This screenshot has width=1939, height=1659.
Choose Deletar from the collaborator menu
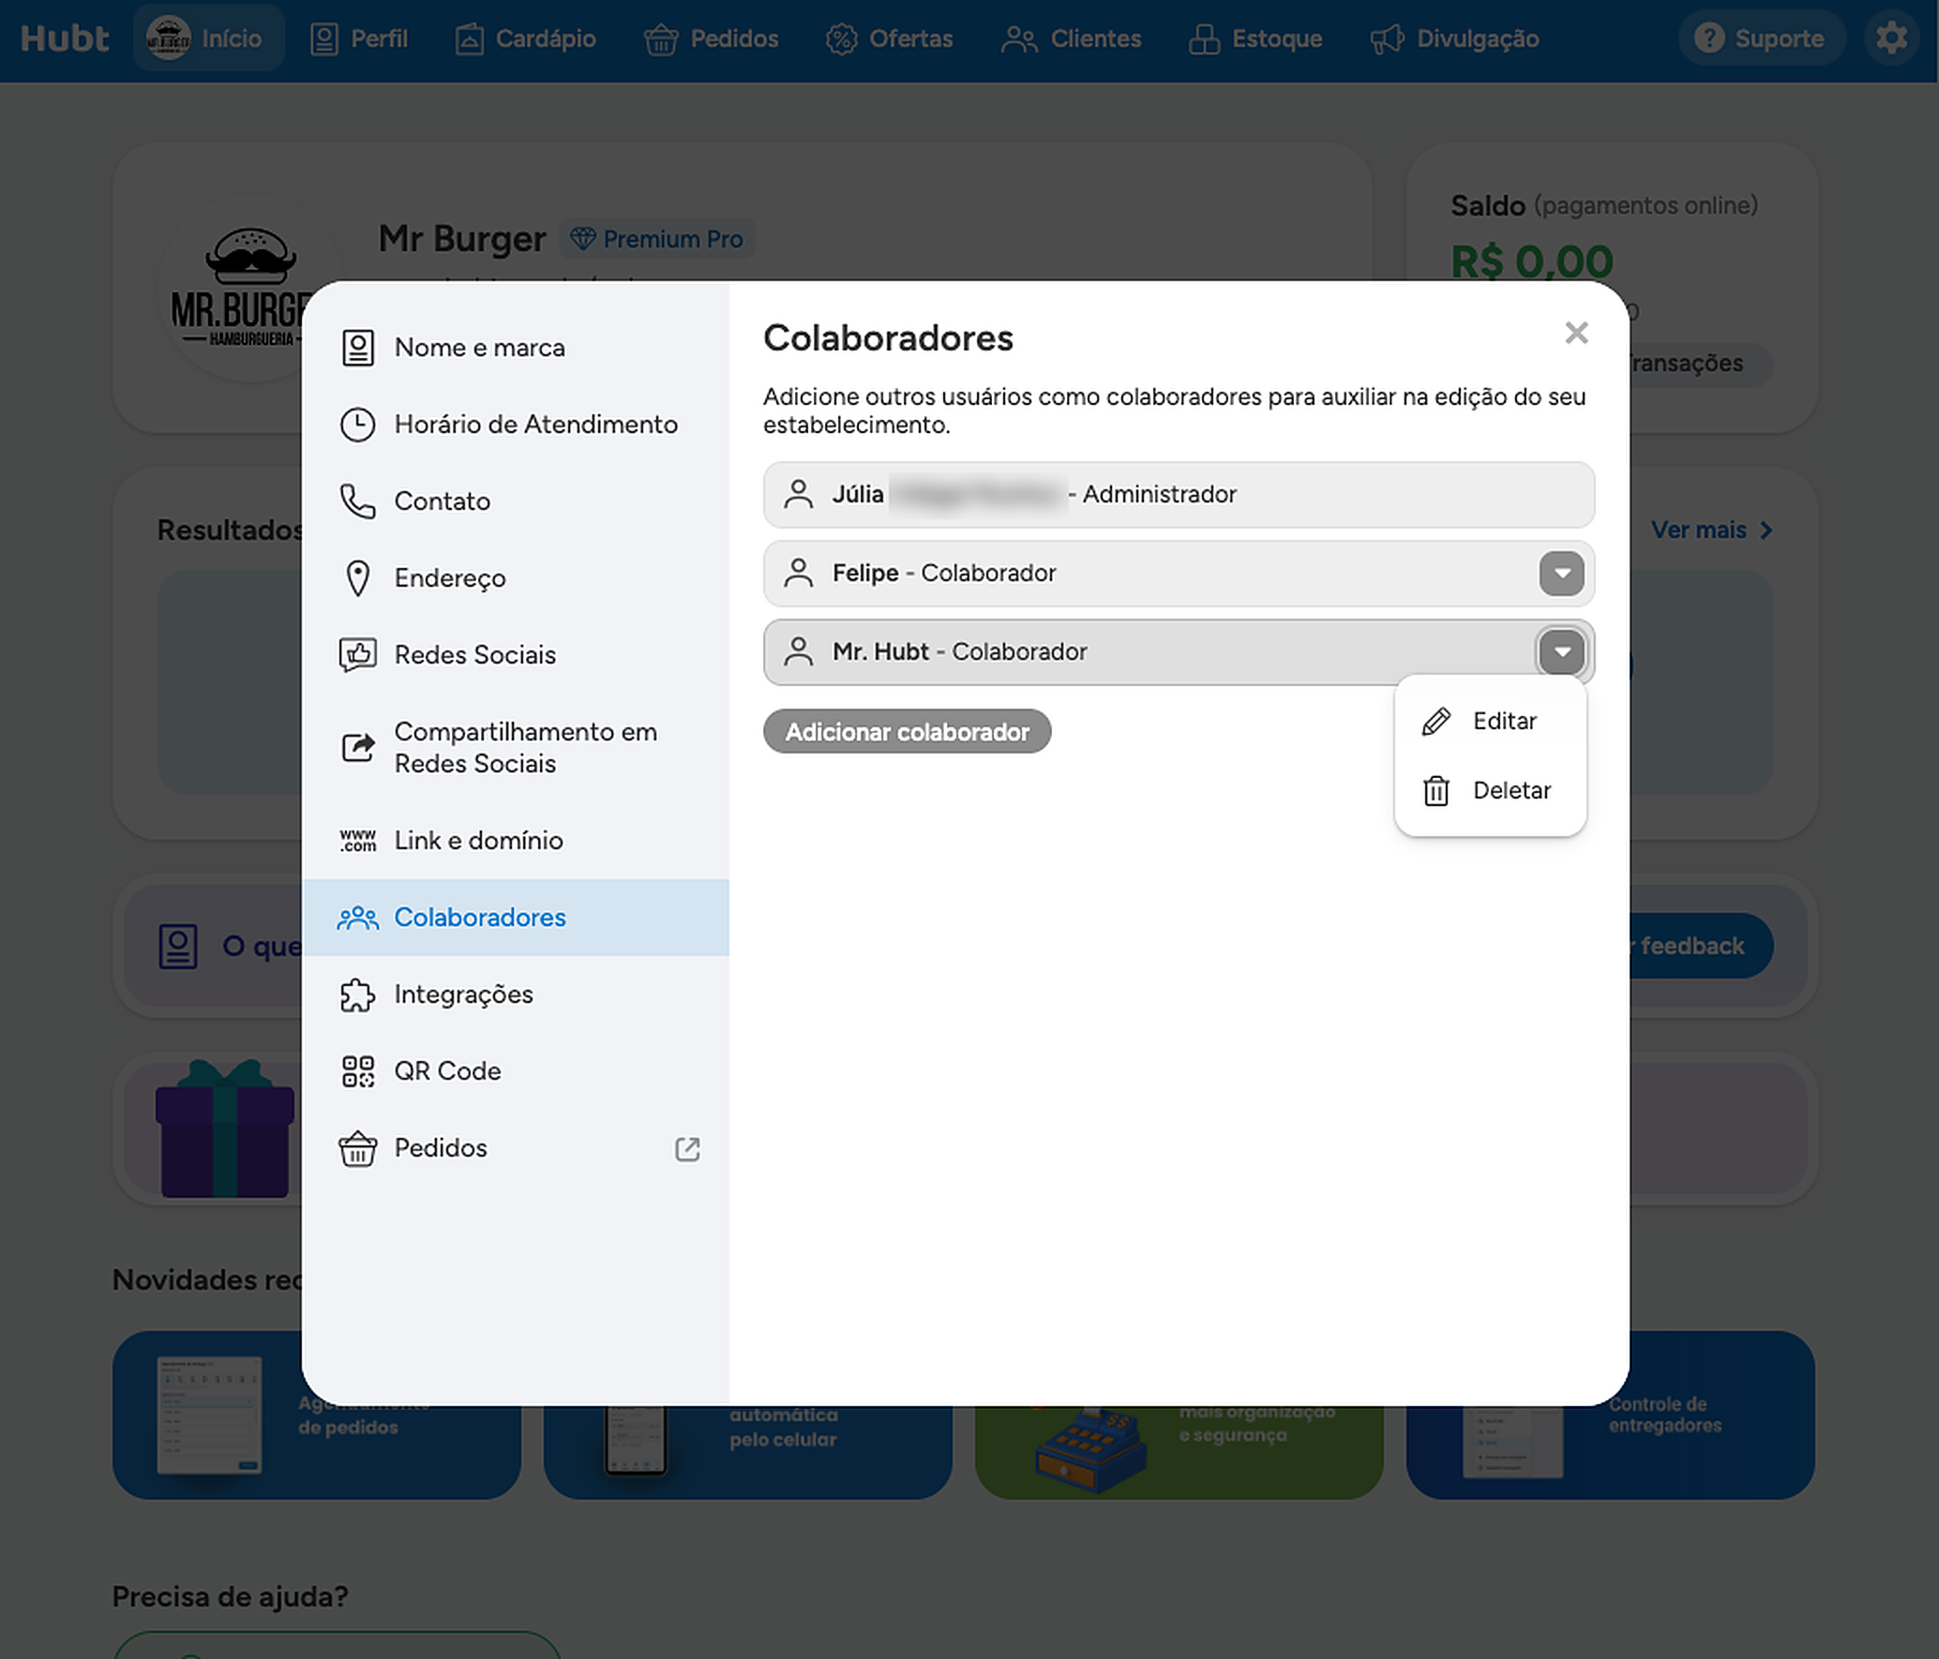click(x=1490, y=790)
